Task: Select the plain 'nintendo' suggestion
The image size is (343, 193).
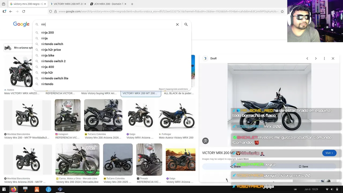Action: (x=112, y=84)
